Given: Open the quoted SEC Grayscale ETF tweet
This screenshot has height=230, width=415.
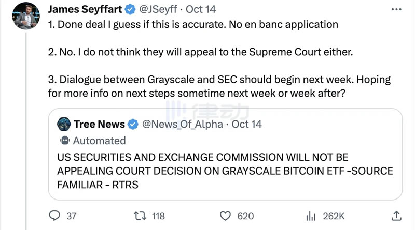Looking at the screenshot, I should pyautogui.click(x=225, y=171).
